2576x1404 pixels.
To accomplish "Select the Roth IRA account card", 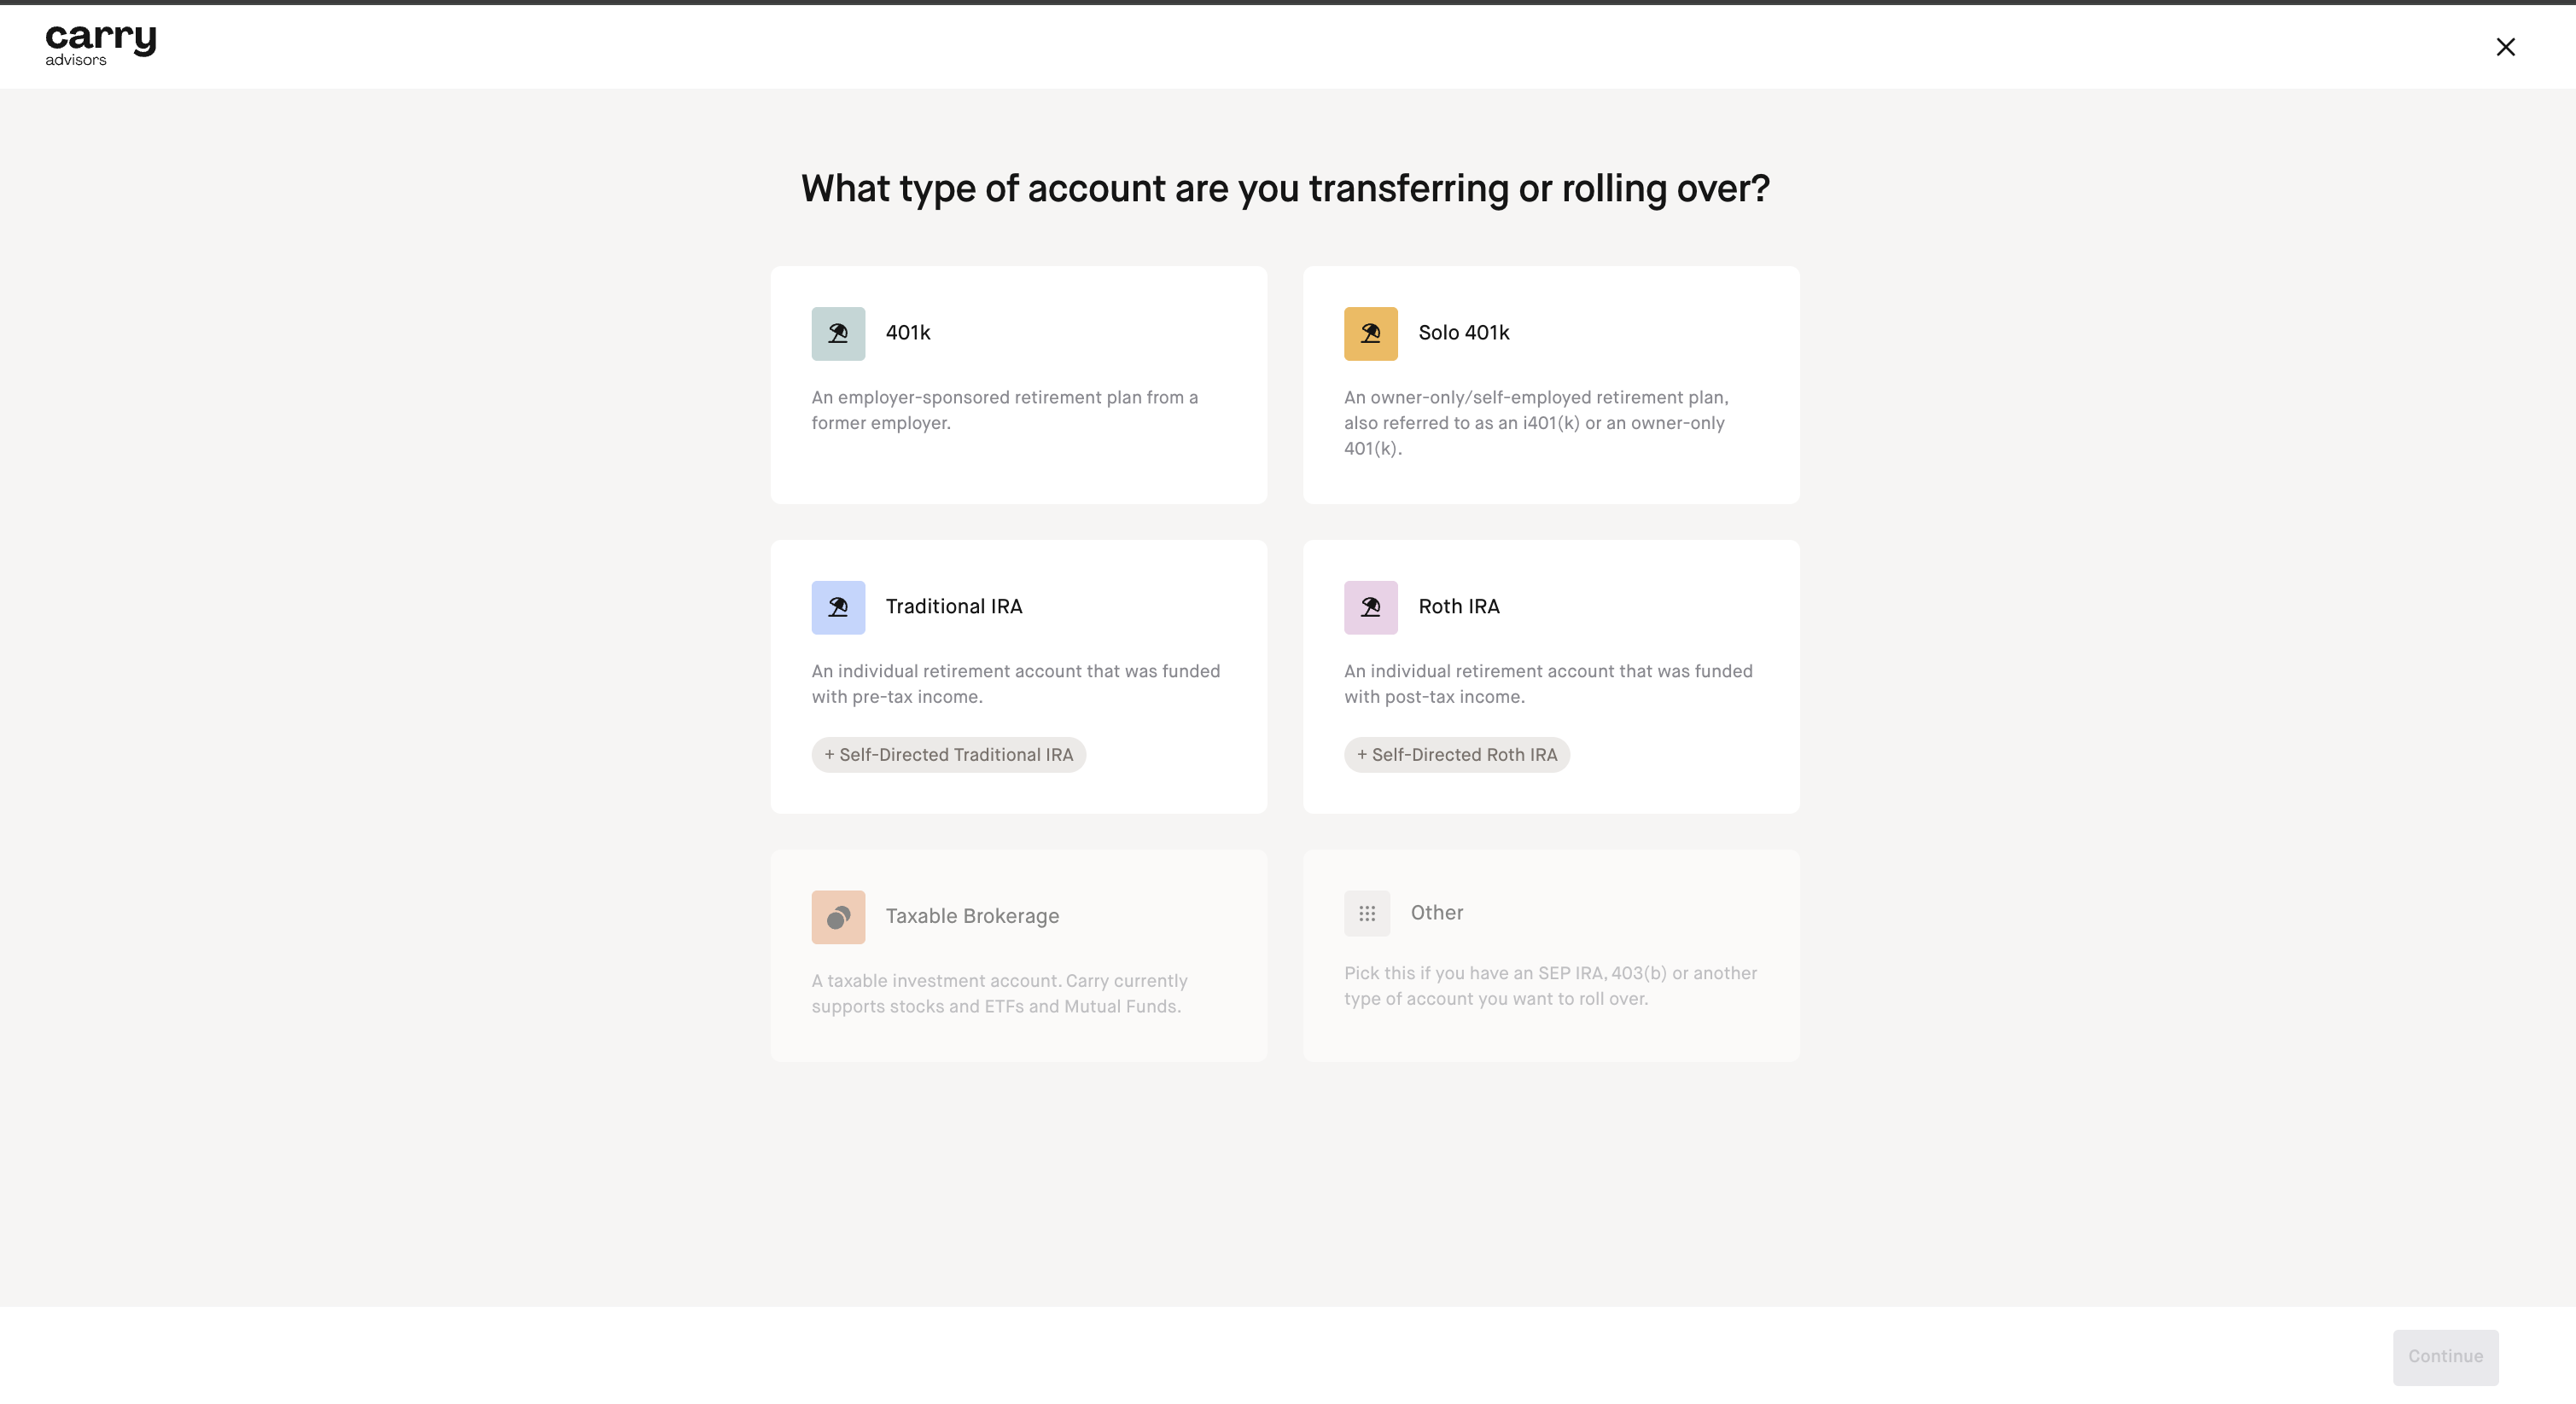I will (x=1551, y=676).
